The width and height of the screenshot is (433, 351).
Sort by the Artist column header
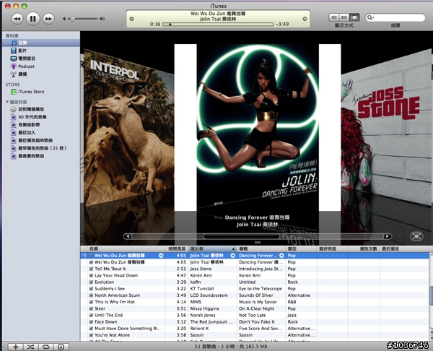click(212, 248)
